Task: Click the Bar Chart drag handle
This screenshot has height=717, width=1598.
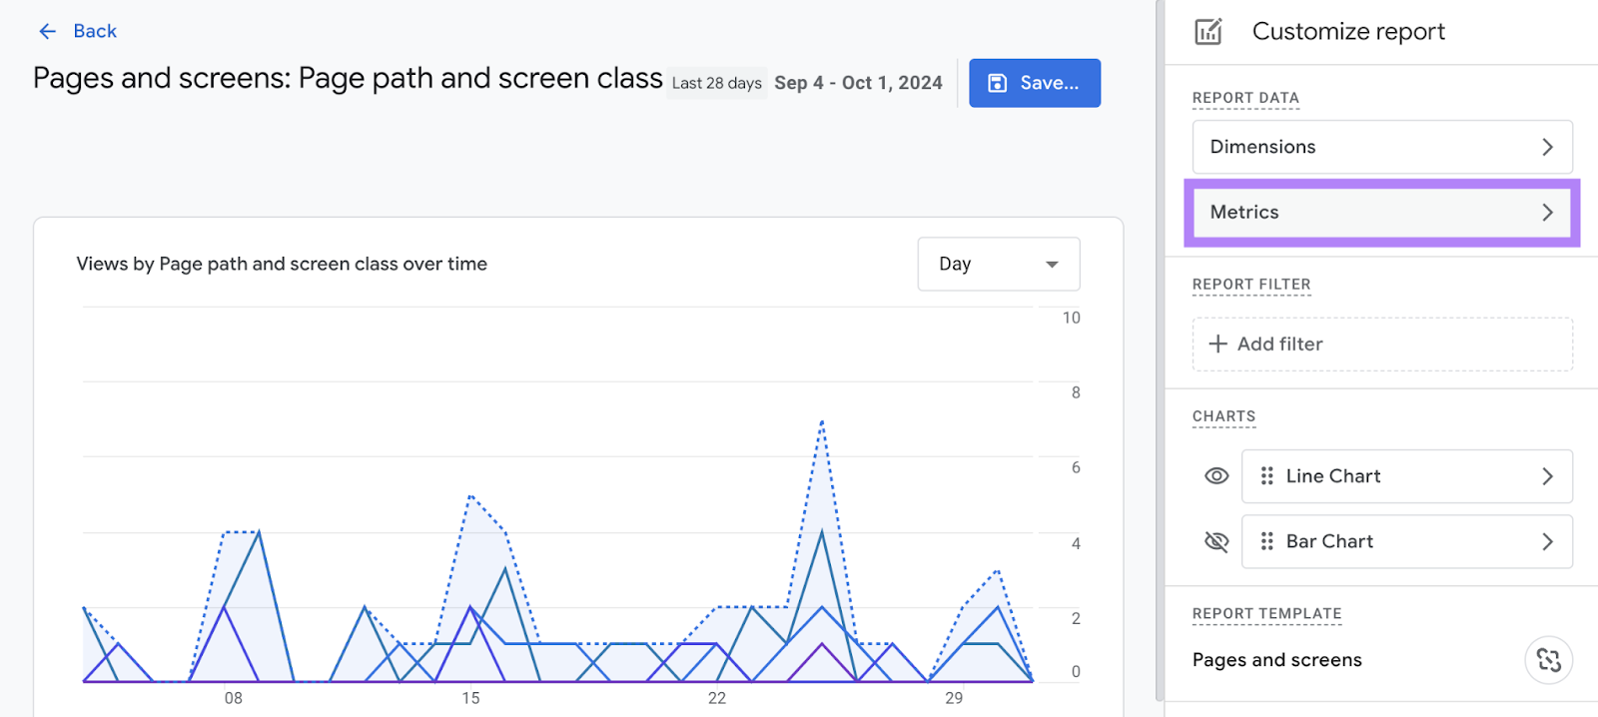Action: tap(1266, 541)
